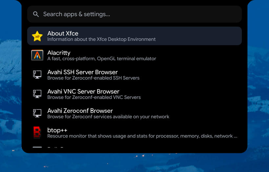Open Avahi VNC Server Browser
269x172 pixels.
[134, 94]
